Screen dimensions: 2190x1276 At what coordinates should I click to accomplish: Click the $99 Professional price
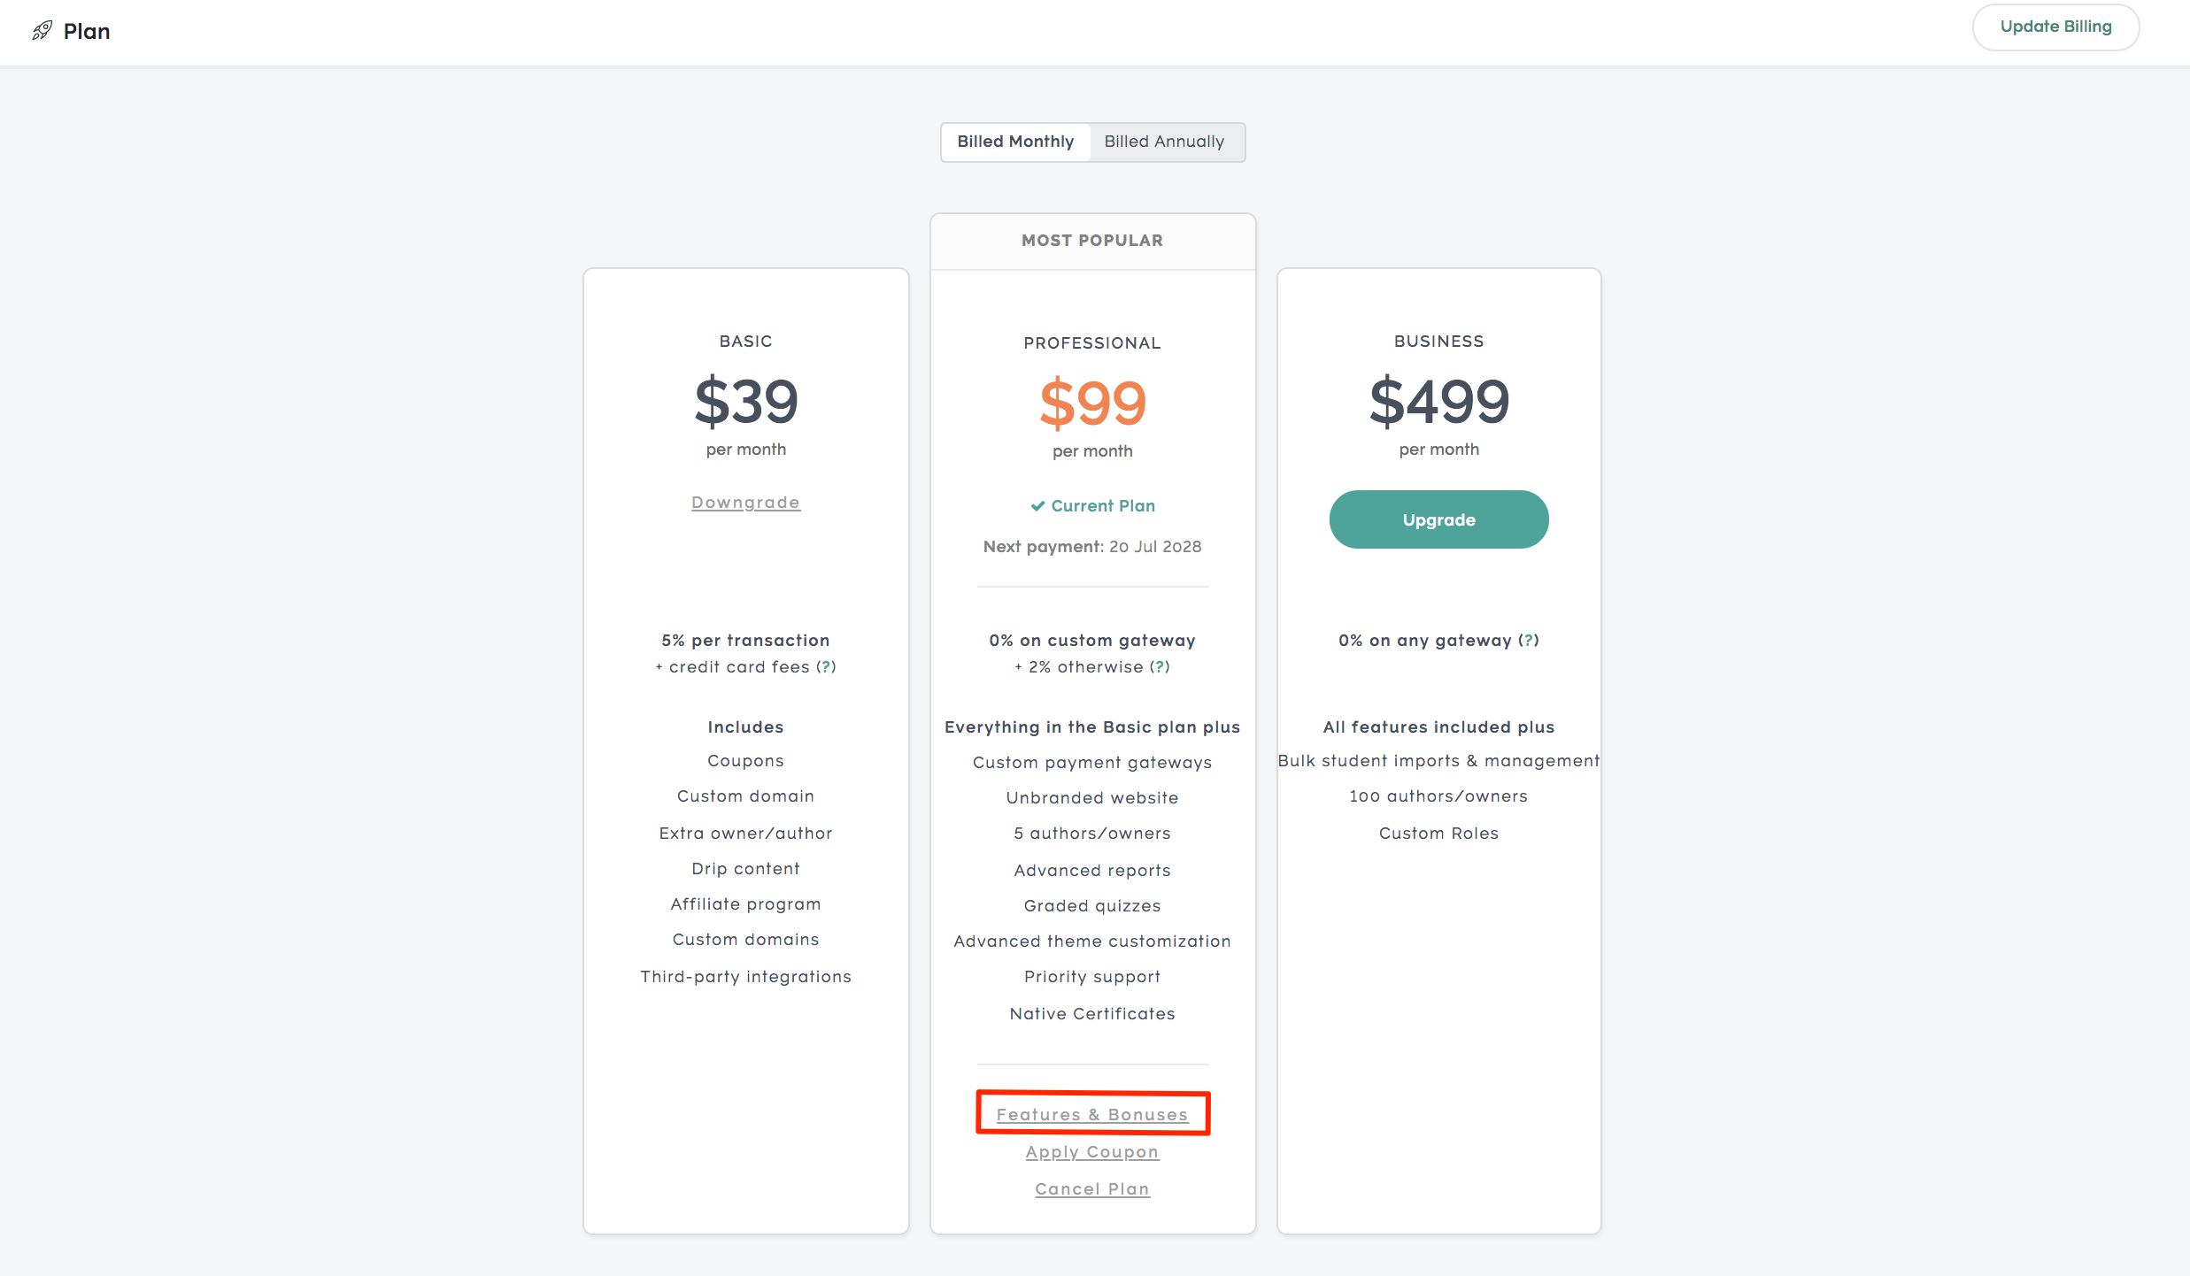click(x=1092, y=403)
